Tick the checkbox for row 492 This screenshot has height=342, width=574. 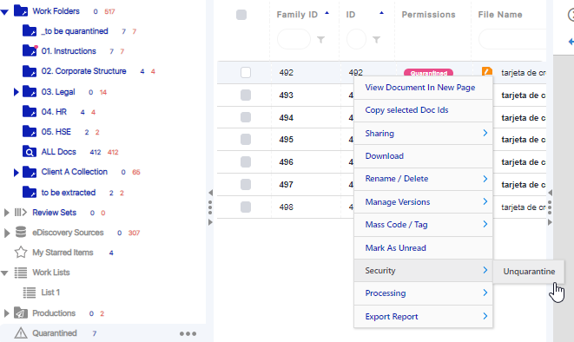(x=246, y=72)
